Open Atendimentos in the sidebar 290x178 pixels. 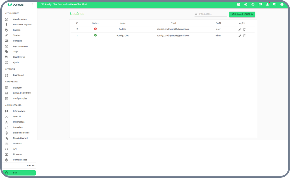[x=20, y=19]
